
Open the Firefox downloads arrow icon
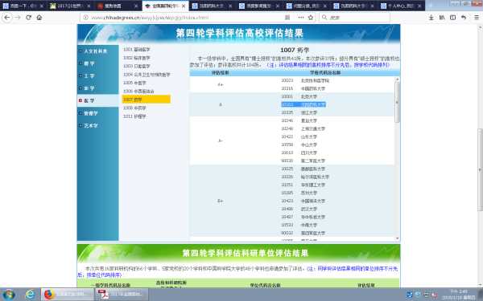coord(431,18)
